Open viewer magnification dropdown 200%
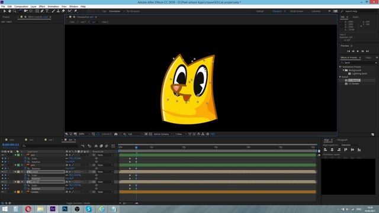379x213 pixels. [84, 134]
